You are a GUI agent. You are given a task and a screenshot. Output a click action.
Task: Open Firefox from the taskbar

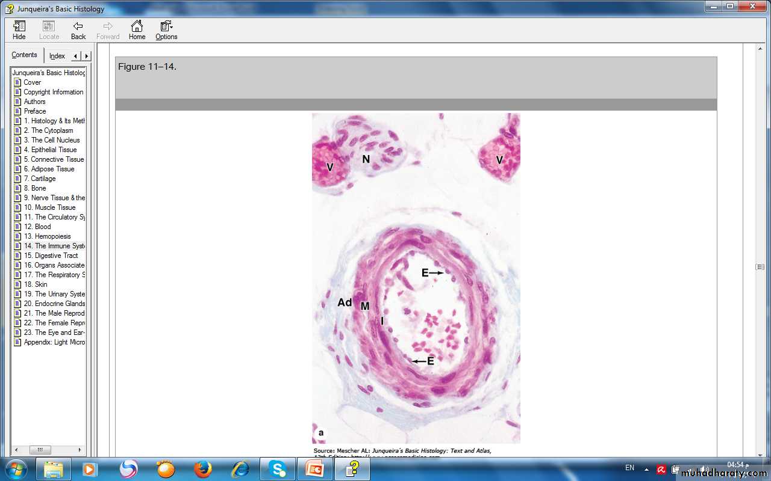203,468
